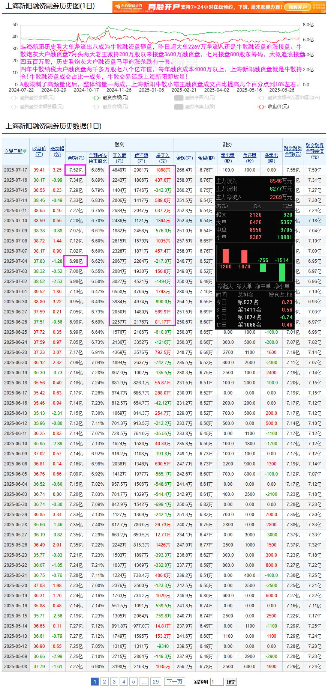Click the 1200 net super-large order bar label
This screenshot has height=691, width=328.
point(226,266)
